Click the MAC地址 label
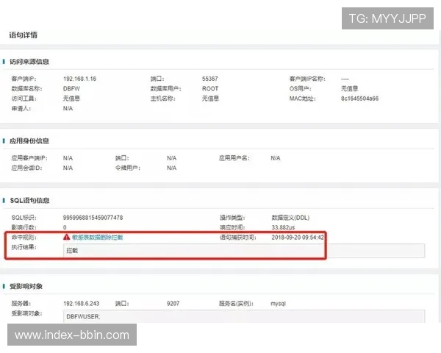 [302, 99]
